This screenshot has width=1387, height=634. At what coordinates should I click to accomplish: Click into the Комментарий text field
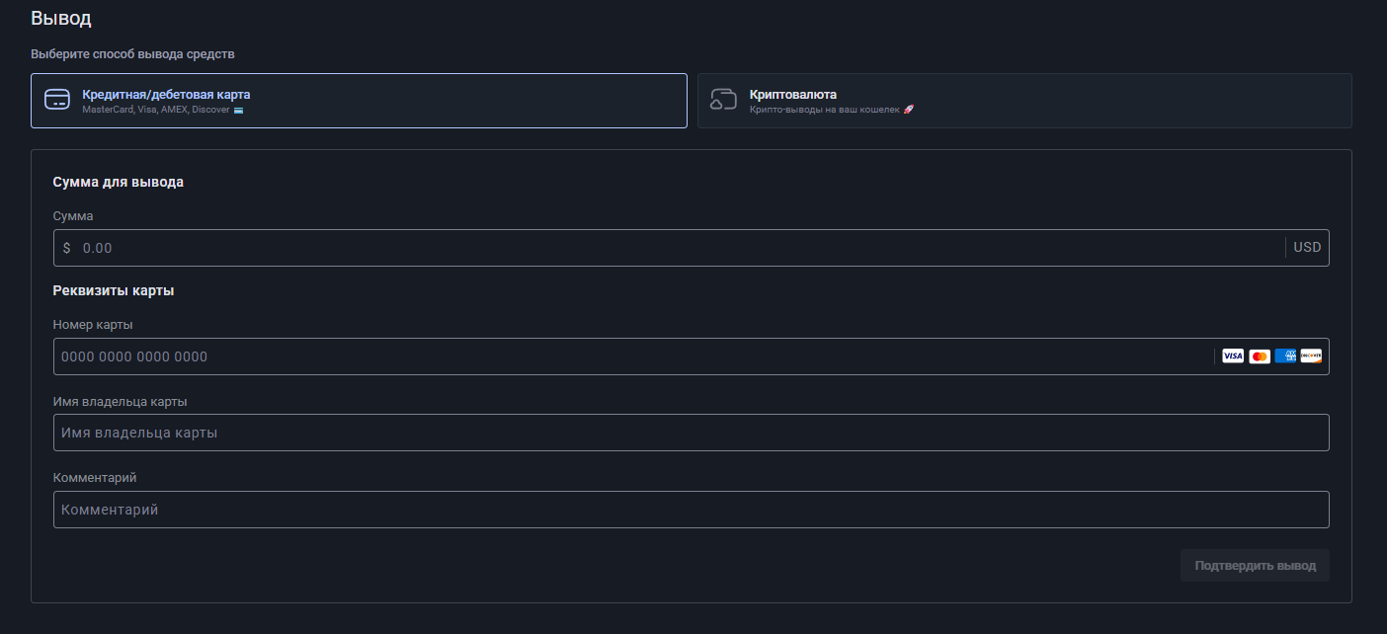coord(691,510)
